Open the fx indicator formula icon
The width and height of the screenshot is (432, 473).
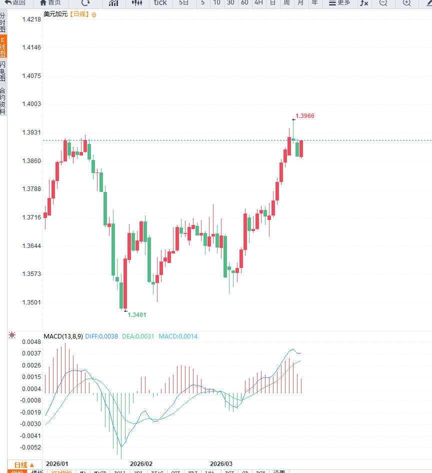tap(364, 3)
